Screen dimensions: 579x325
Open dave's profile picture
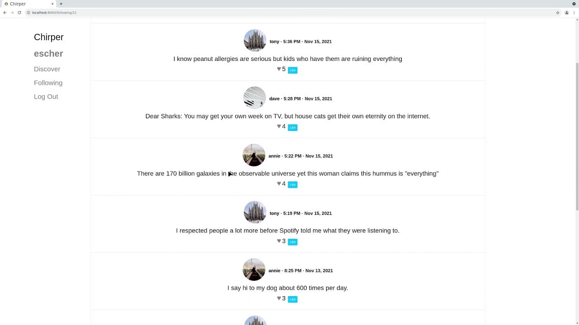[x=255, y=98]
